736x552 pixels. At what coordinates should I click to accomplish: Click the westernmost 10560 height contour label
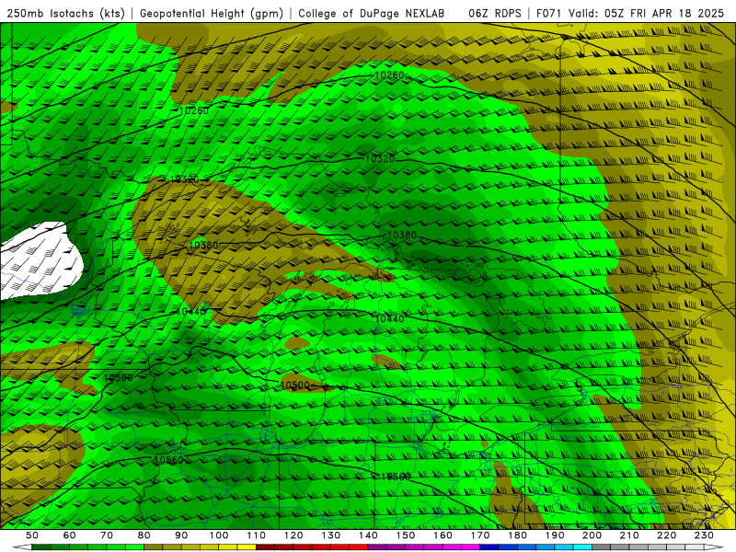[169, 460]
